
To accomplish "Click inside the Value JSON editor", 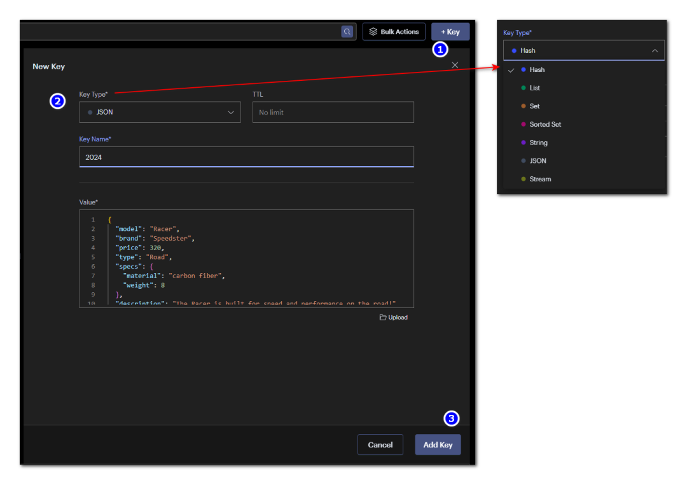I will tap(246, 258).
